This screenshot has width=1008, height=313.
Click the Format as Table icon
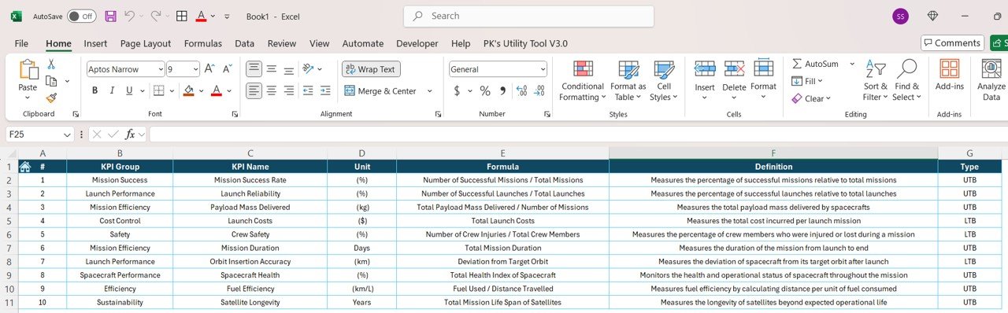628,70
